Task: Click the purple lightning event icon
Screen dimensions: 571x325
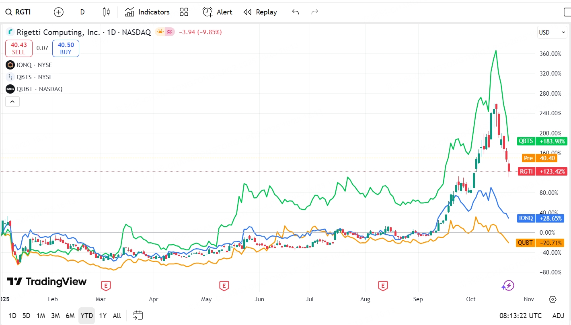Action: [x=508, y=286]
